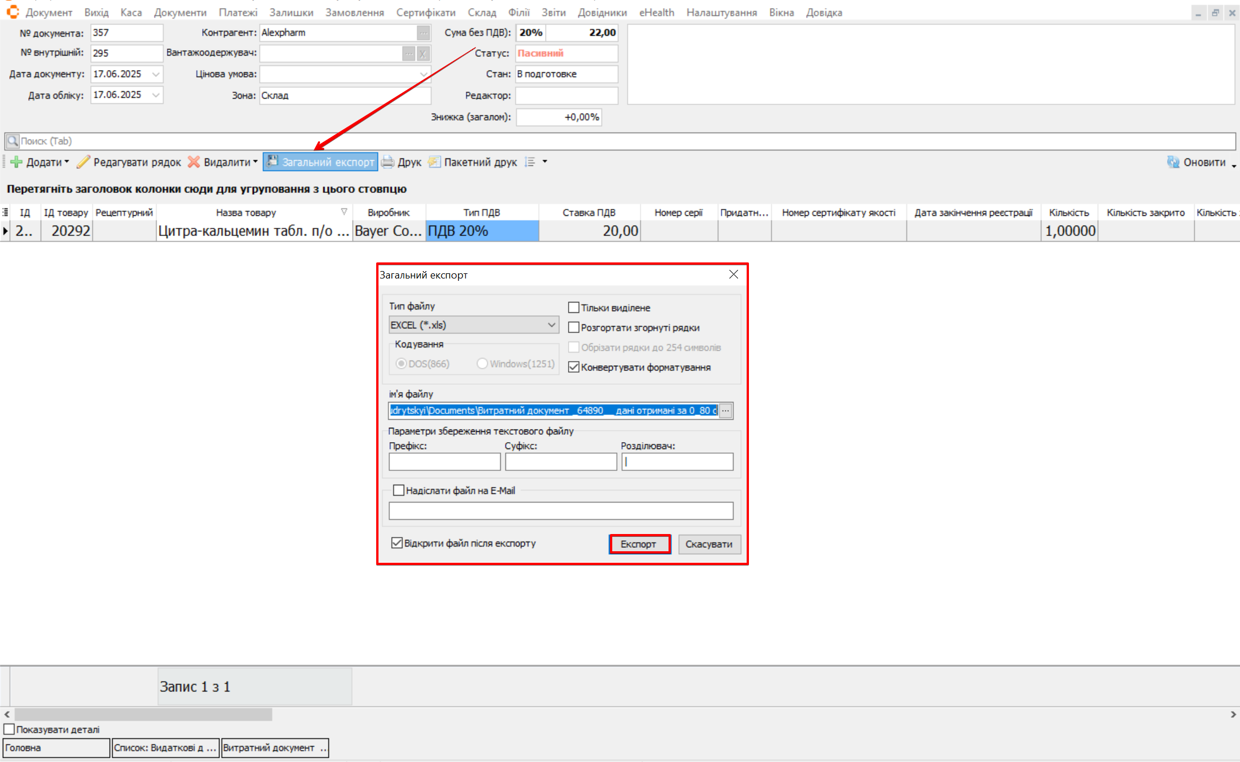Click the pencil Редагувати рядок icon
Screen dimensions: 1240x762
[84, 163]
